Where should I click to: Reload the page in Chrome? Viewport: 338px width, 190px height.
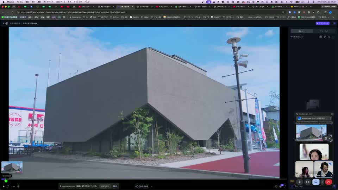(13, 12)
